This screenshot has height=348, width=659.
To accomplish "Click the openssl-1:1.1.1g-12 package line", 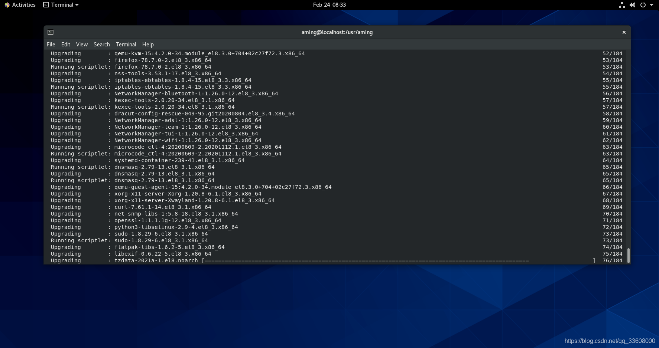I will (x=337, y=221).
